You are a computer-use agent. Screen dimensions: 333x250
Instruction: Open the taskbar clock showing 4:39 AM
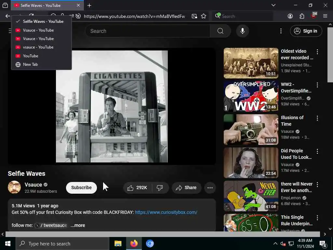[x=305, y=243]
